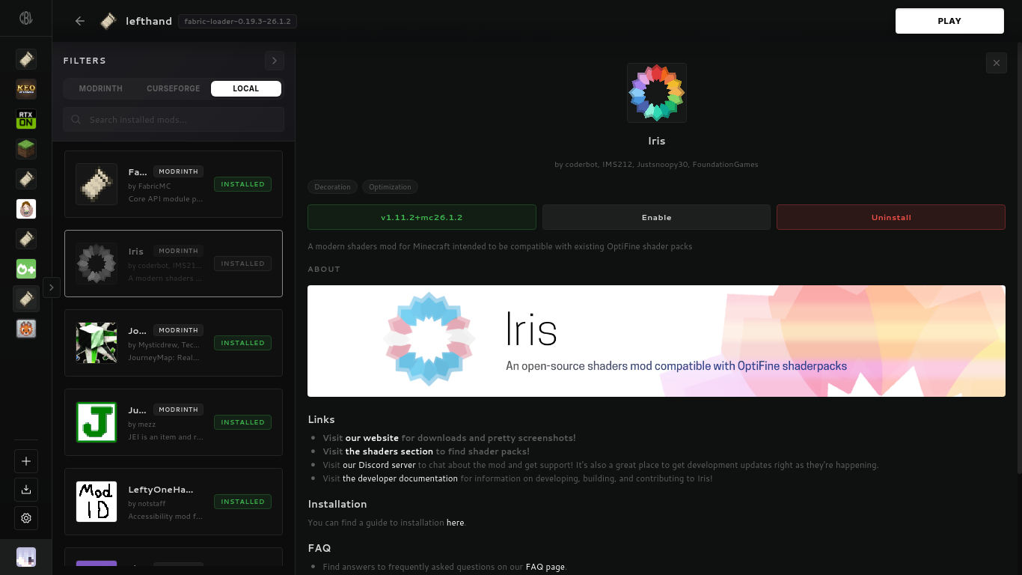1022x575 pixels.
Task: Open the highlighted scroll instance above the fox
Action: pos(26,299)
